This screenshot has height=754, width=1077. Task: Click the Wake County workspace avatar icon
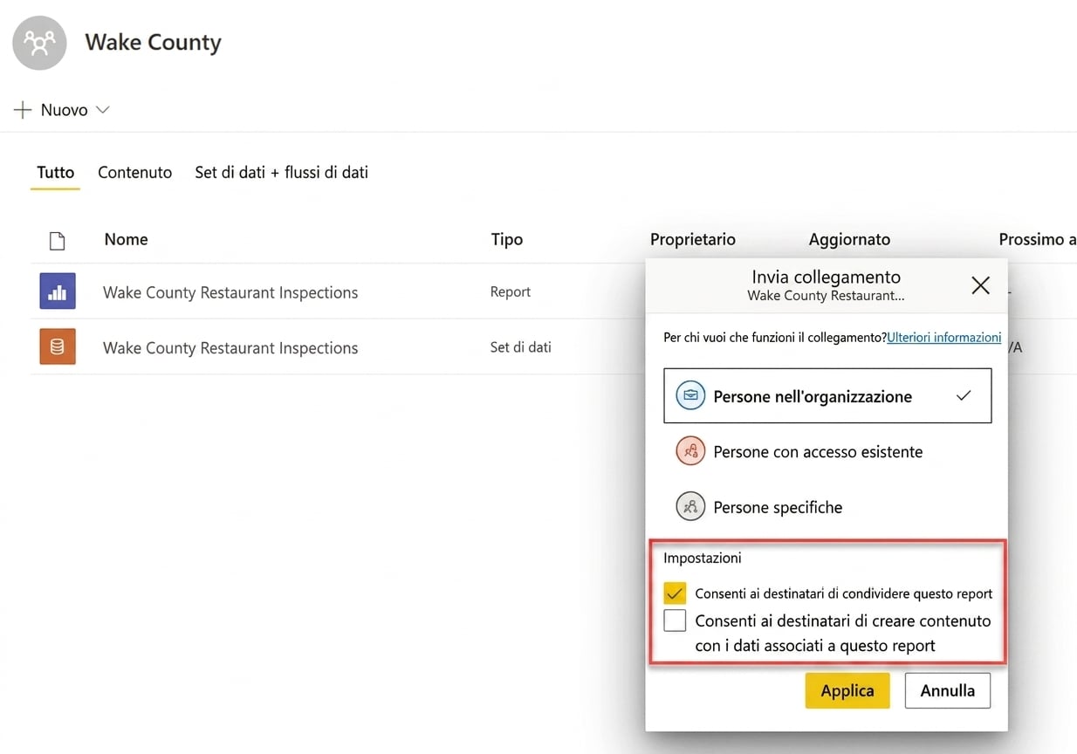pos(39,42)
